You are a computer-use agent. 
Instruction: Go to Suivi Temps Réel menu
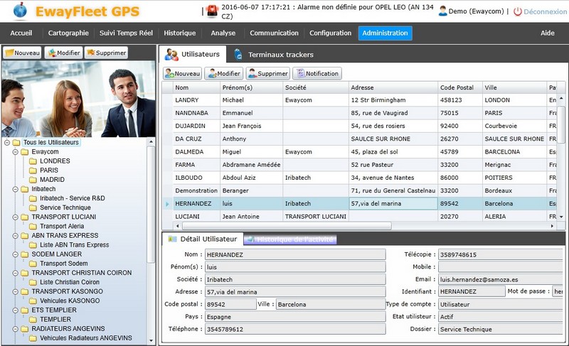point(126,33)
